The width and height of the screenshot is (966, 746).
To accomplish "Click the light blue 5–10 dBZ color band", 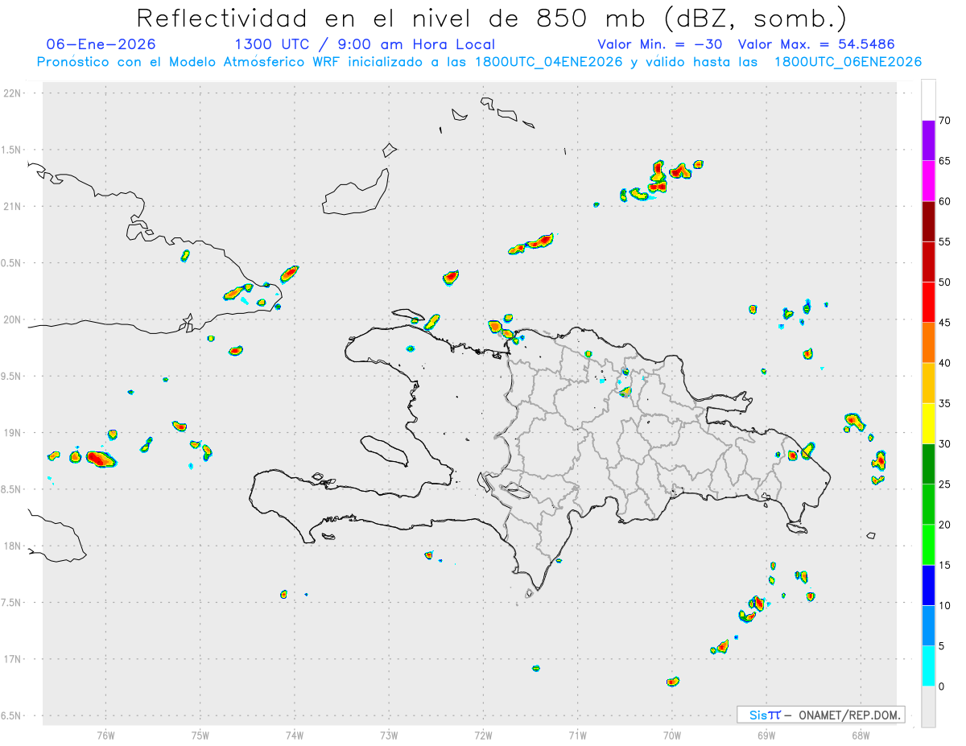I will [x=928, y=625].
